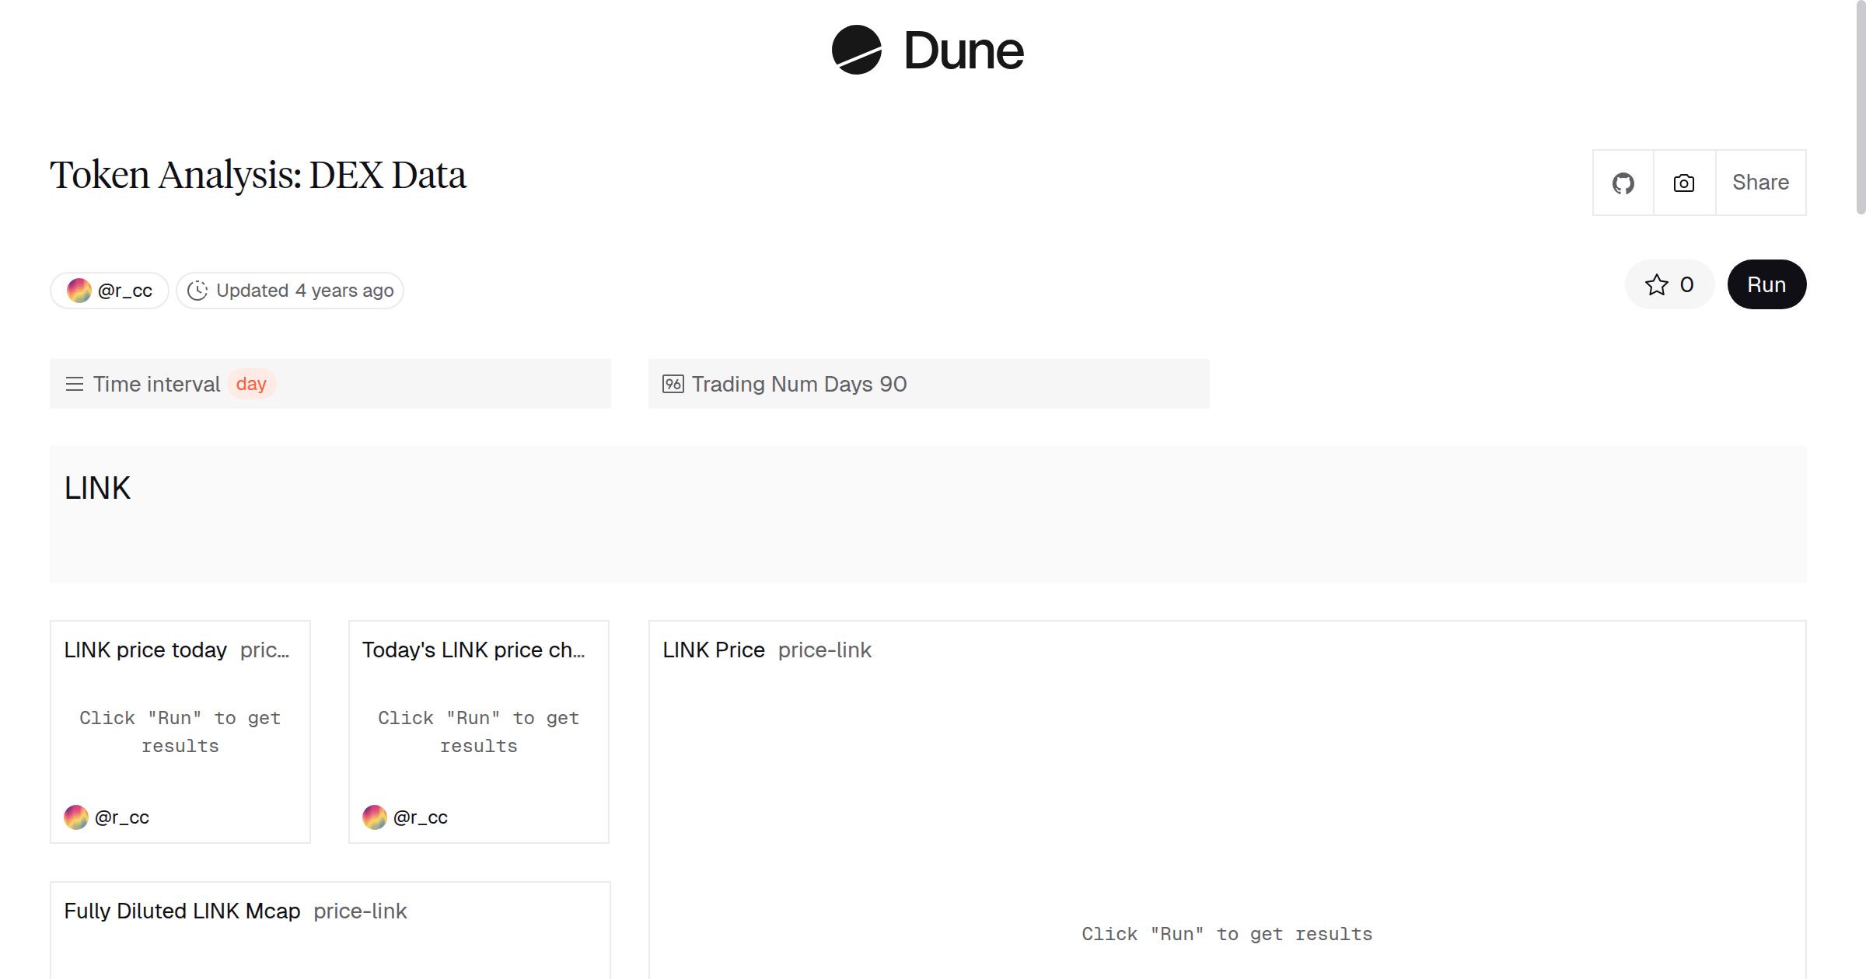This screenshot has height=979, width=1866.
Task: Open the Time interval day dropdown
Action: click(x=251, y=384)
